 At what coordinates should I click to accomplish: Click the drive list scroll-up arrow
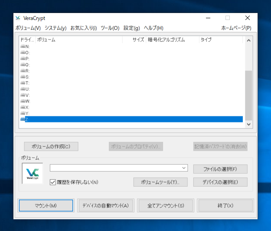248,40
